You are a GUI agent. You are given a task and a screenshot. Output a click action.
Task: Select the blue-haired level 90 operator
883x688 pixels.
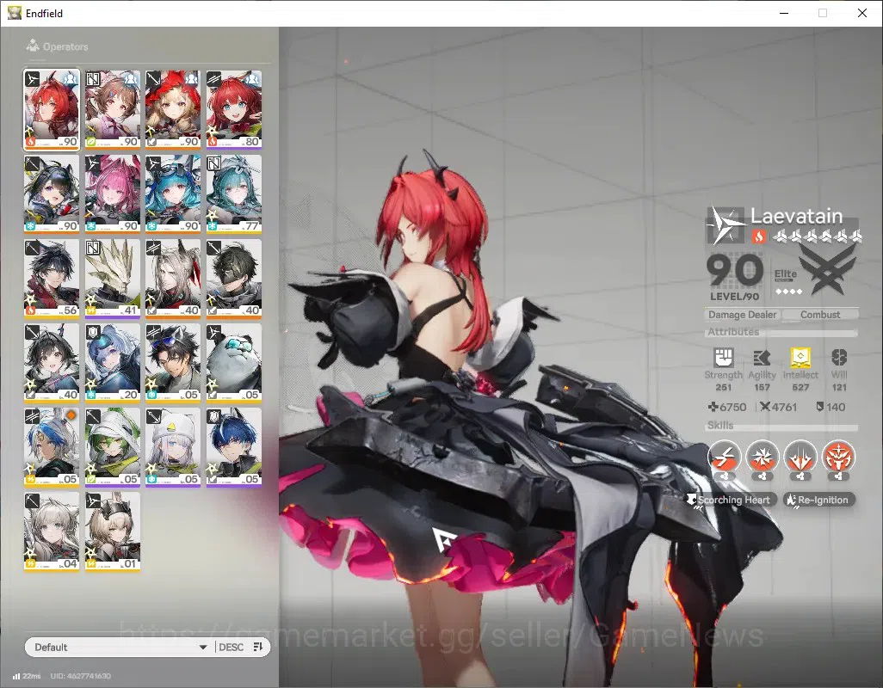173,193
